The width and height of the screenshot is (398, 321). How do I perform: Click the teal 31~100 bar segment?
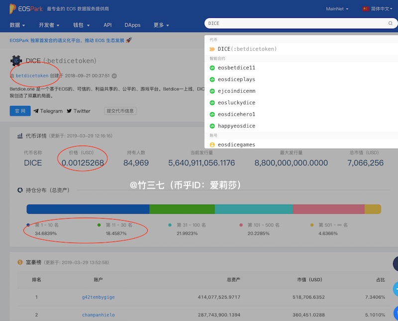coord(254,209)
